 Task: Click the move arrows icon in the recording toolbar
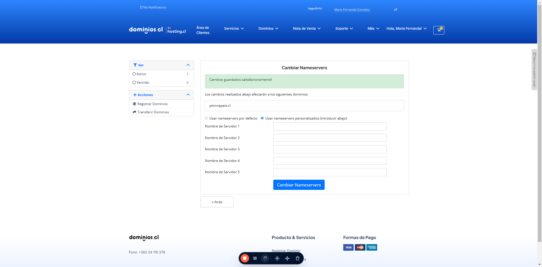click(x=287, y=258)
